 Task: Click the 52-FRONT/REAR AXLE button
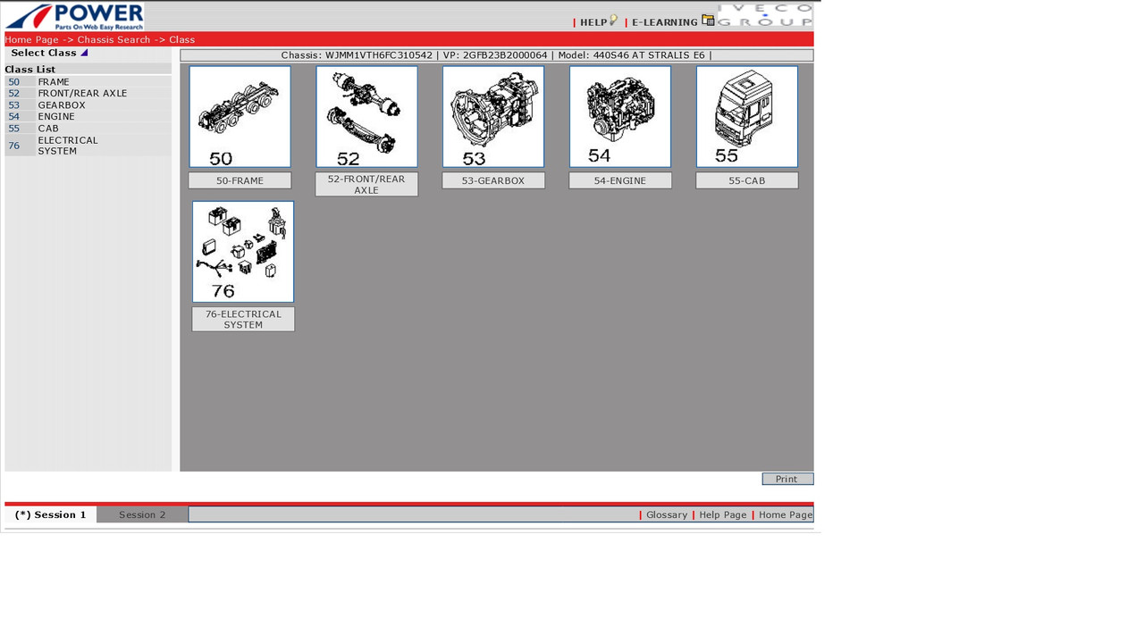point(366,184)
